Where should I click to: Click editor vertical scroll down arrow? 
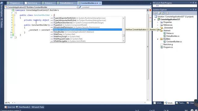(x=148, y=100)
